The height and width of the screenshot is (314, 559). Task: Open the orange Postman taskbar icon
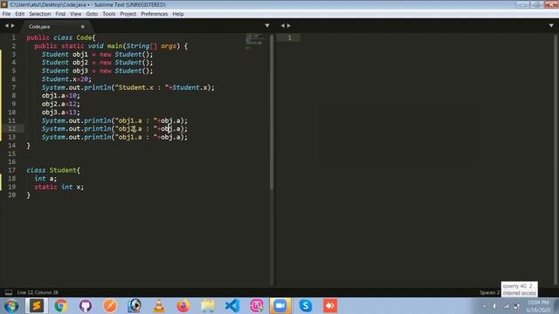pyautogui.click(x=110, y=306)
